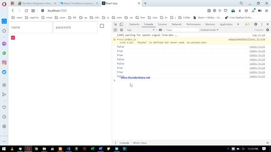Open Chrome from taskbar
This screenshot has height=152, width=271.
(x=36, y=149)
